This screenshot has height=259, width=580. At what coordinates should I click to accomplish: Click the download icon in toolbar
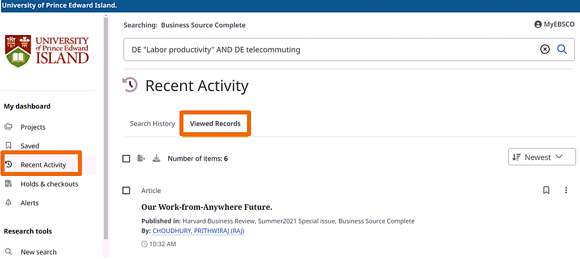pos(157,158)
